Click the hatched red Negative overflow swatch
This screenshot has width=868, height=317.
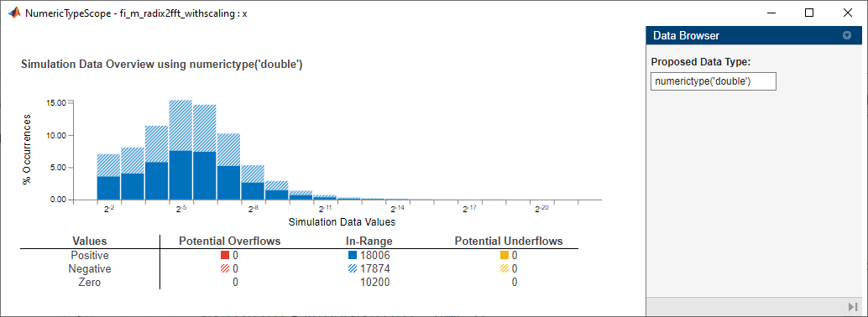pos(225,269)
